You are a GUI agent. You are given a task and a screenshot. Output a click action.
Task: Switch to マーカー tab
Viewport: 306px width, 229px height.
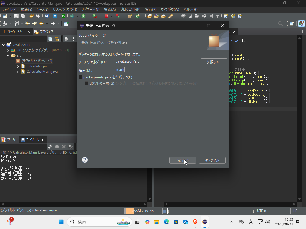(x=10, y=140)
